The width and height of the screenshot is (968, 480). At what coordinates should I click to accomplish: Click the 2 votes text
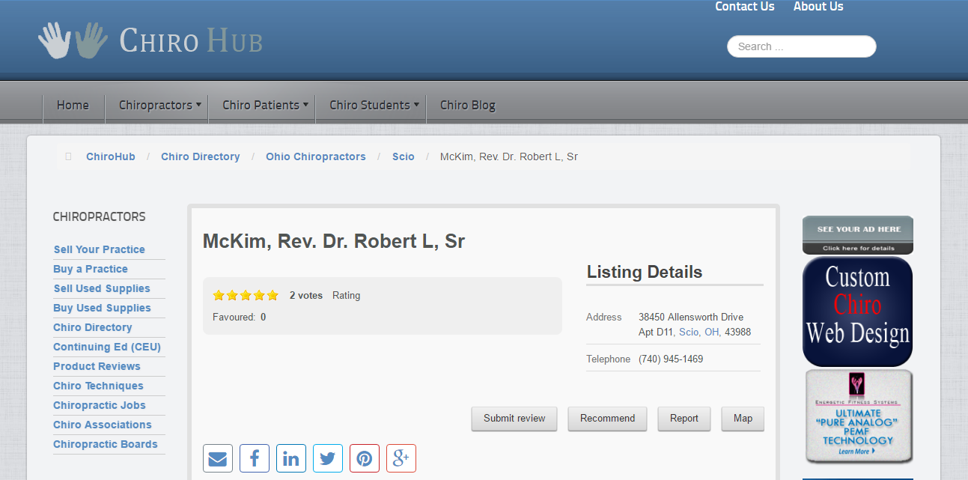click(x=306, y=296)
